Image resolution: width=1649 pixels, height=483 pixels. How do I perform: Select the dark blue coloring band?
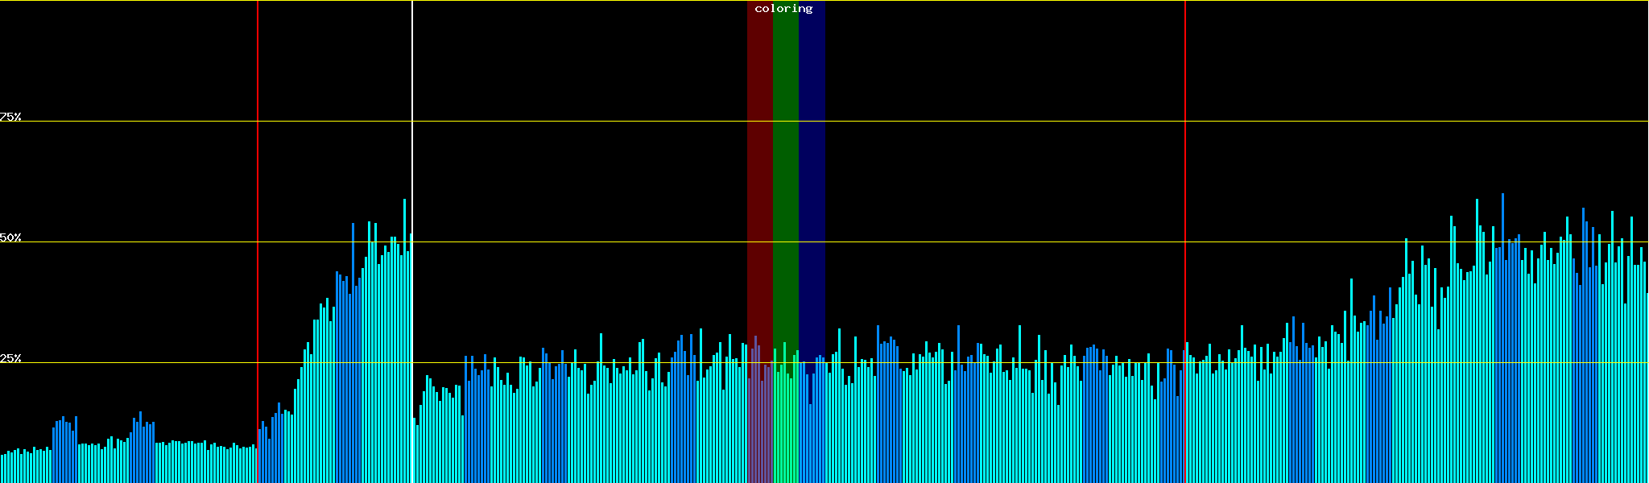[x=812, y=161]
